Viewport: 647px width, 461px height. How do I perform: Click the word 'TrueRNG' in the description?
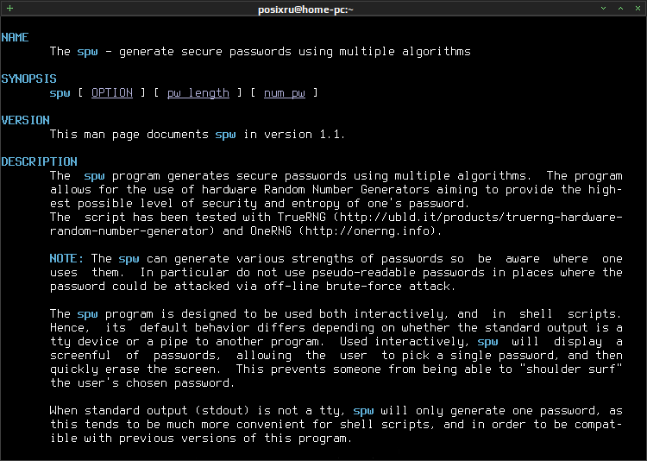[x=302, y=218]
